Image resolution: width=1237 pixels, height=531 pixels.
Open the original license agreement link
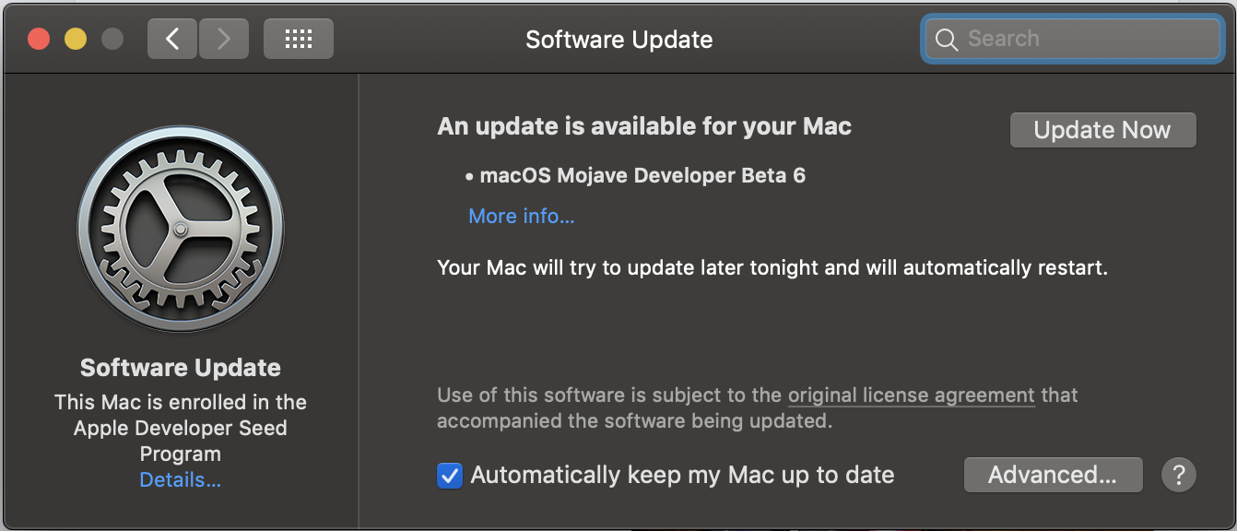pyautogui.click(x=911, y=395)
